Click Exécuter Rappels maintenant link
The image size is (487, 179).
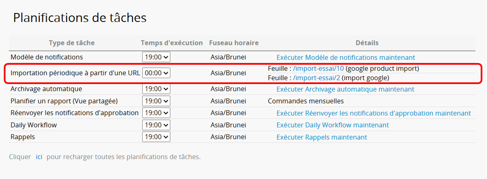click(x=321, y=137)
